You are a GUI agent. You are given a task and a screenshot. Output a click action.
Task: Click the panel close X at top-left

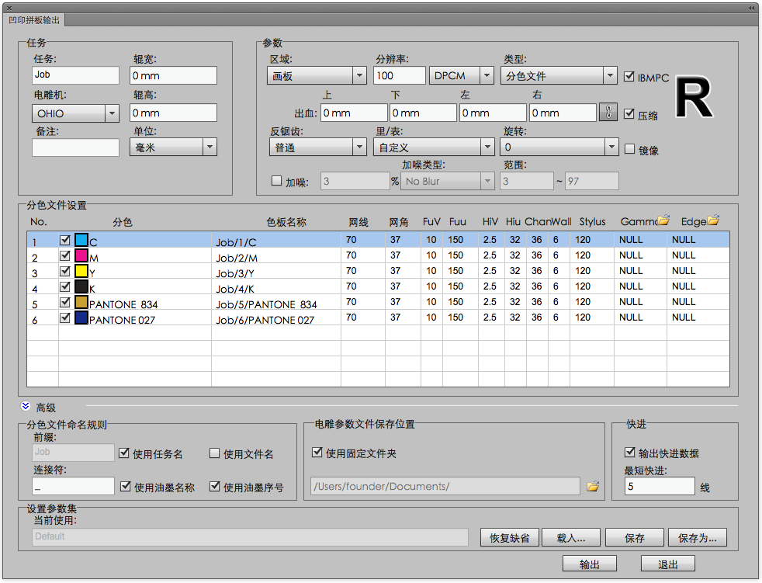[9, 7]
